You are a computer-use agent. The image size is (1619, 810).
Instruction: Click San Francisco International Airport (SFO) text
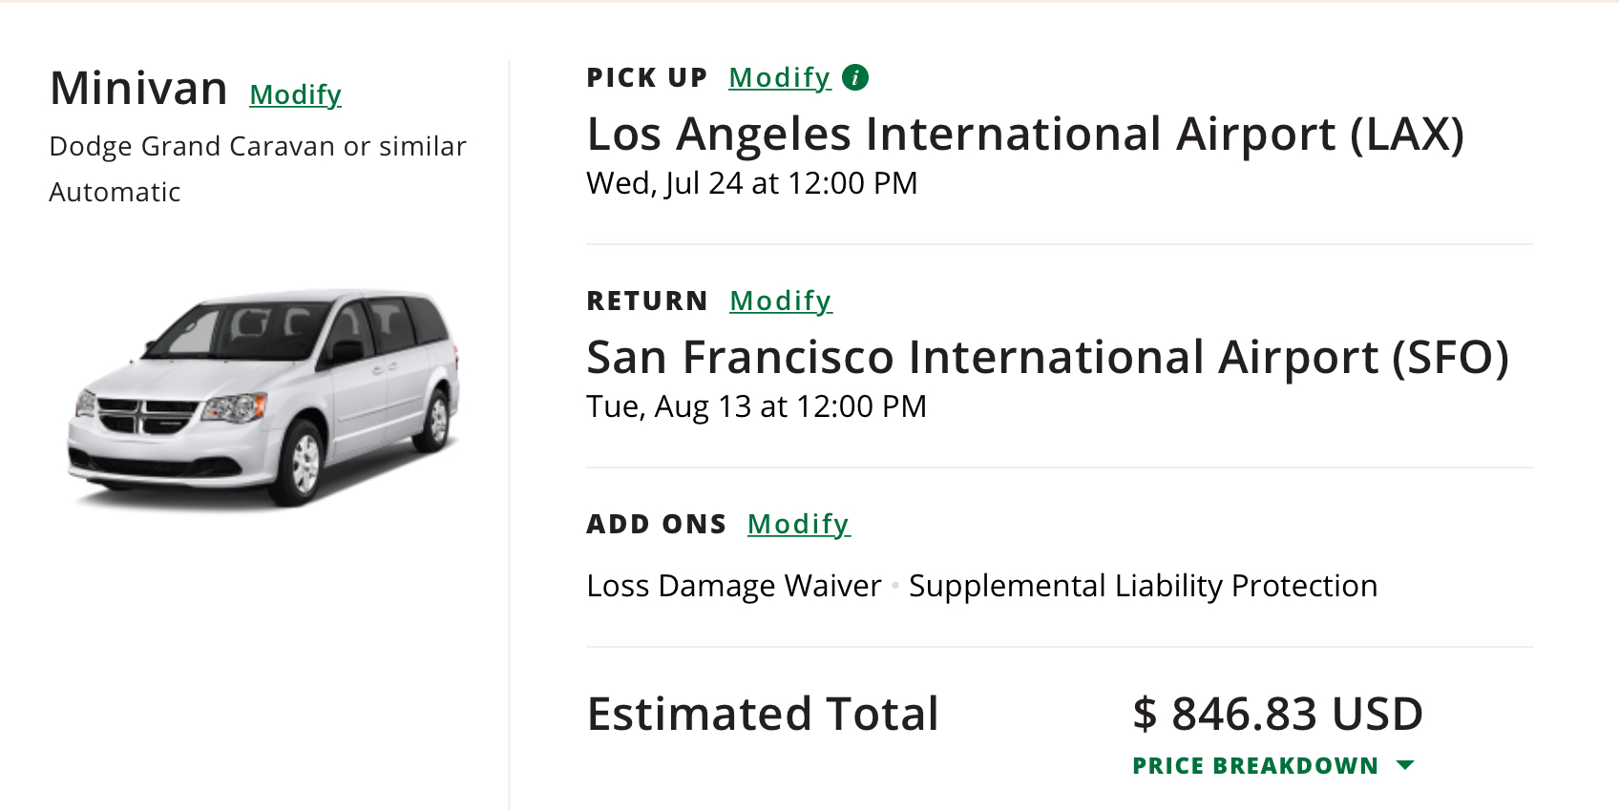(x=1047, y=358)
